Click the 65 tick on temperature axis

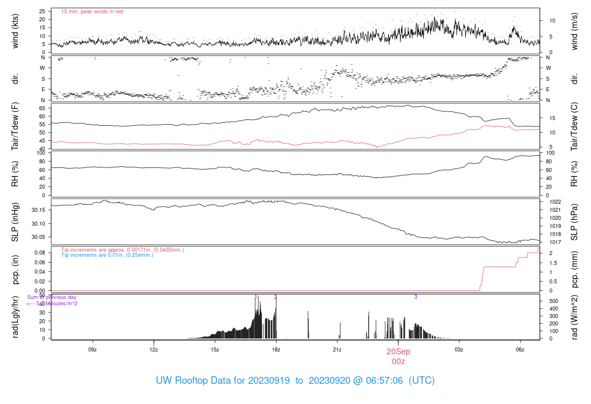pos(42,108)
